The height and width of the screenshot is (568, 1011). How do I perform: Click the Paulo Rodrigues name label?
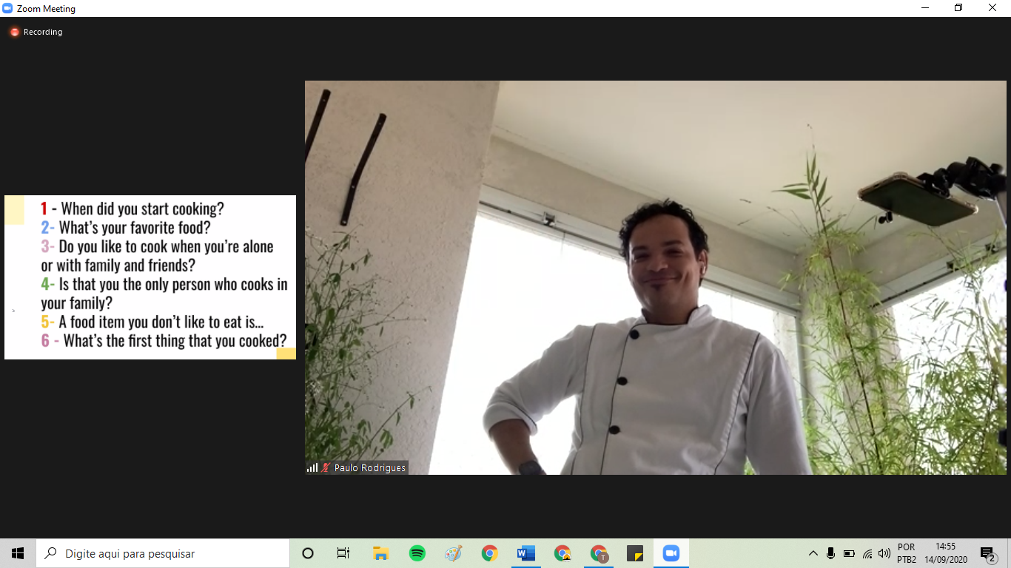point(370,467)
